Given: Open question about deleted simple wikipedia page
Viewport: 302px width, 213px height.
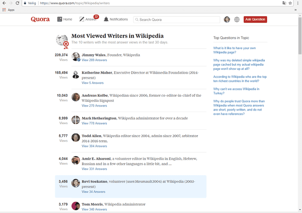Looking at the screenshot, I should click(x=239, y=64).
